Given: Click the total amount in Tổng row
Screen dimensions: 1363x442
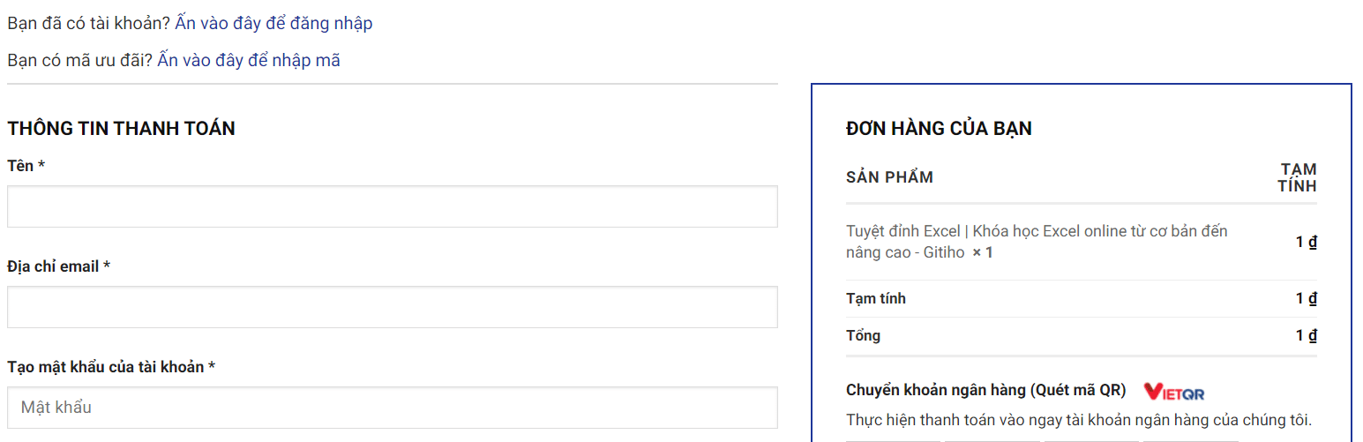Looking at the screenshot, I should pyautogui.click(x=1306, y=335).
